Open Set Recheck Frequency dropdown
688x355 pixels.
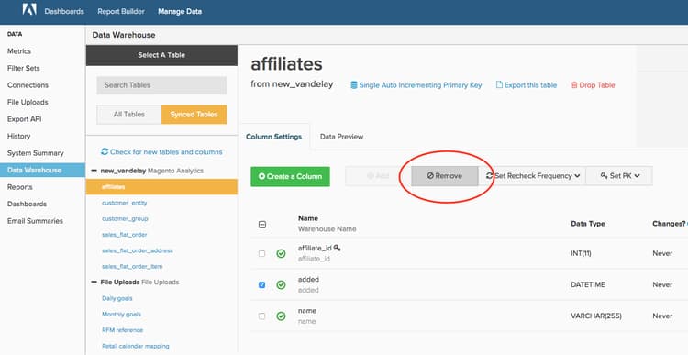532,176
